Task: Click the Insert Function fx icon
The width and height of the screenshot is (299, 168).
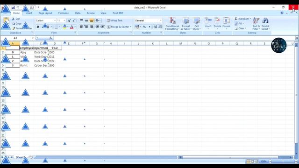Action: pyautogui.click(x=51, y=38)
